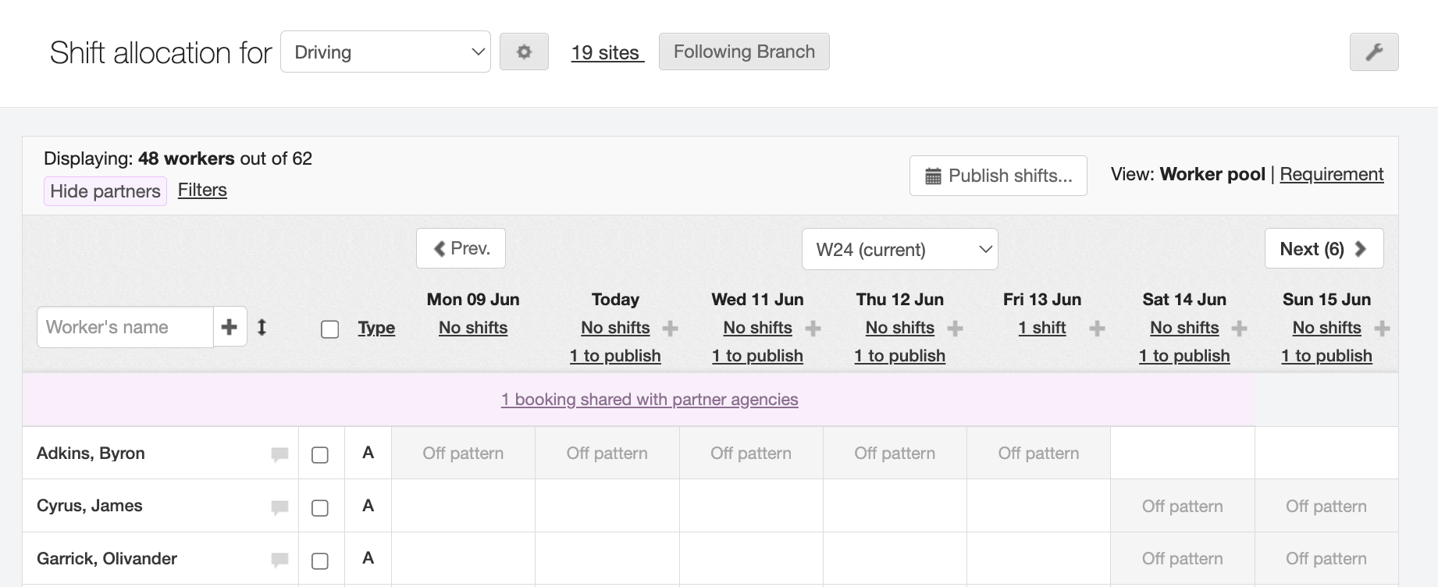Open the wrench tools button

coord(1373,52)
